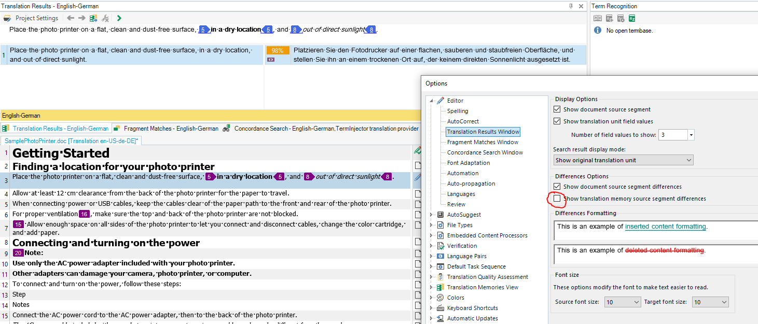Click the Language Pairs icon in Options tree
The width and height of the screenshot is (758, 324).
point(440,256)
